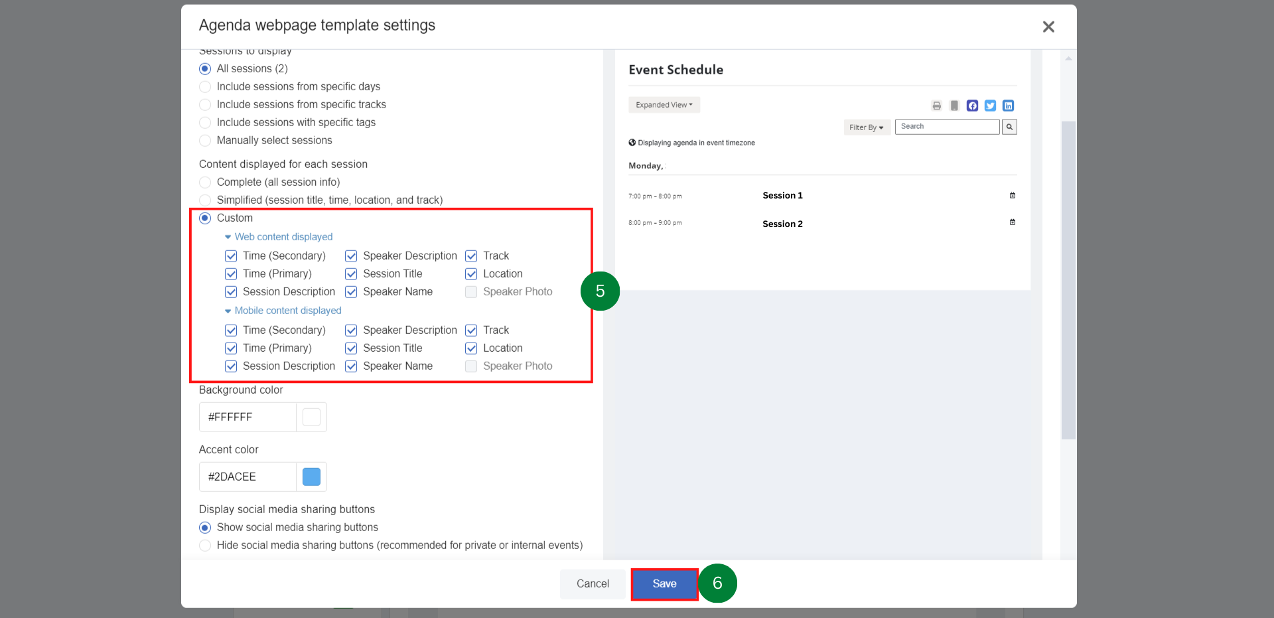Click the mobile view icon
This screenshot has width=1274, height=618.
[954, 106]
